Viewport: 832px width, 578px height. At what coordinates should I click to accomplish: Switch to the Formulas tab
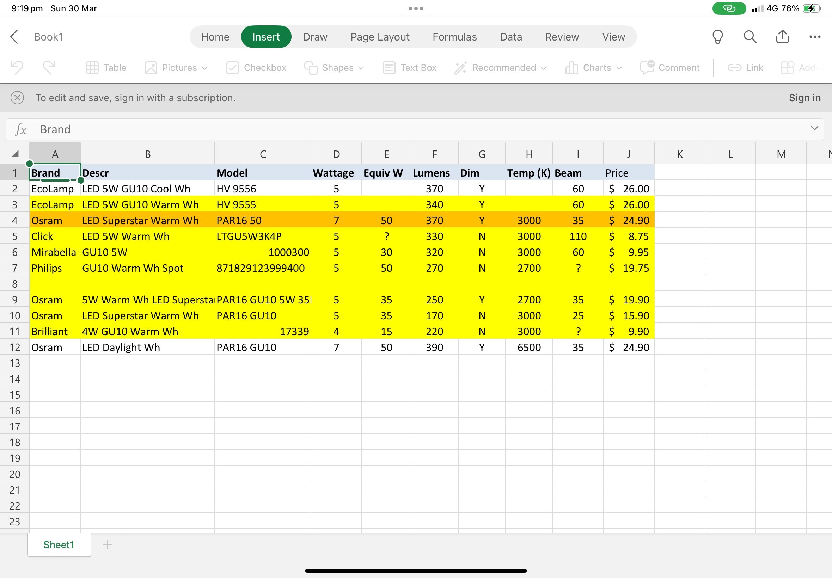point(454,37)
